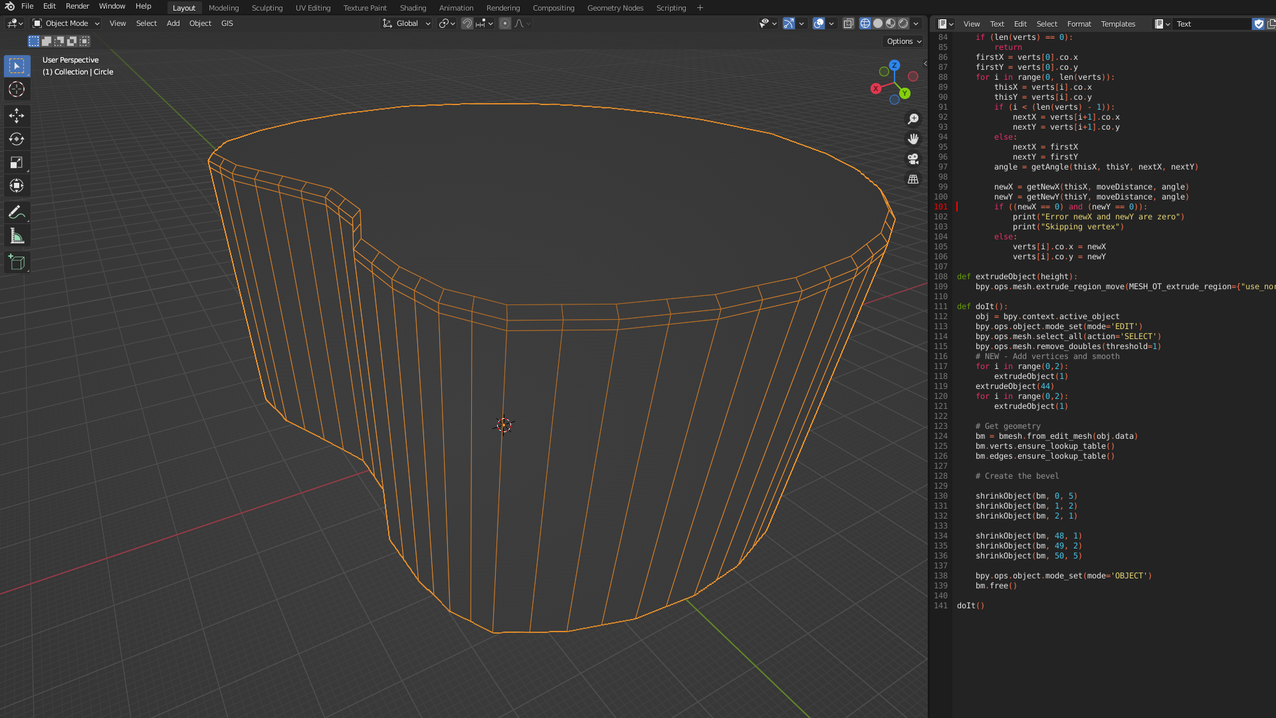1276x718 pixels.
Task: Toggle the camera view icon
Action: click(913, 159)
